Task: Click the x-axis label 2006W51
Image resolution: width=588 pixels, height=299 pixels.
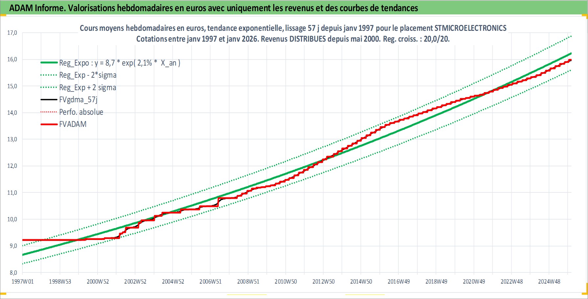Action: pos(211,282)
